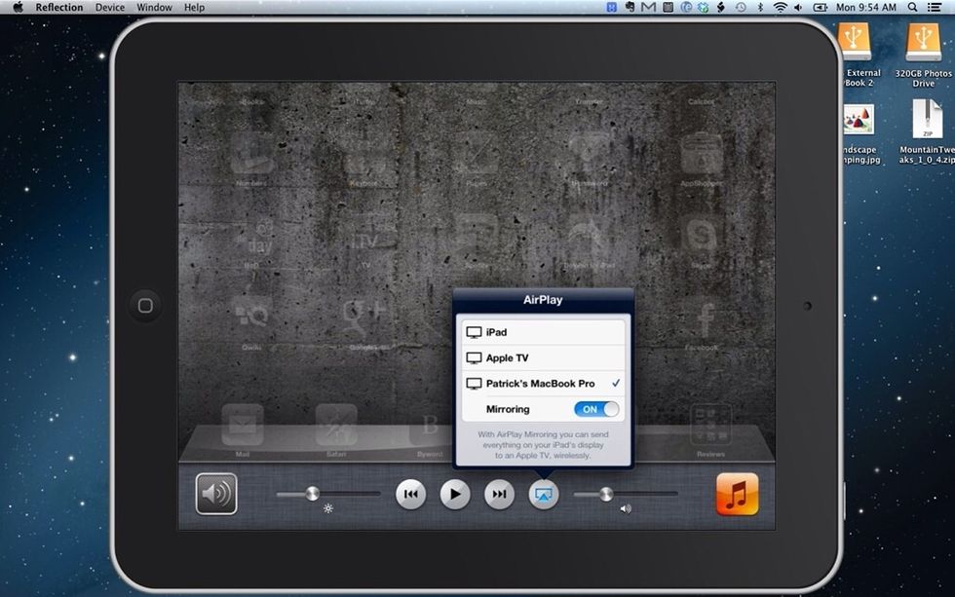
Task: Open Spotlight search magnifier
Action: (912, 7)
